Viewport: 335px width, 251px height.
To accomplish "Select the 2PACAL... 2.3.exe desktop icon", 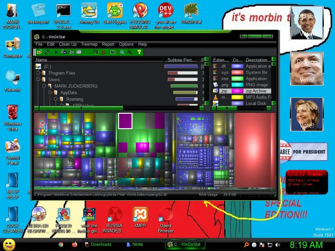I will pos(63,16).
